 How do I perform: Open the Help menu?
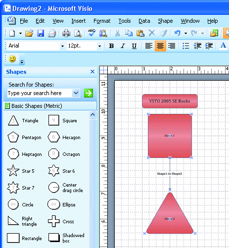(x=213, y=21)
